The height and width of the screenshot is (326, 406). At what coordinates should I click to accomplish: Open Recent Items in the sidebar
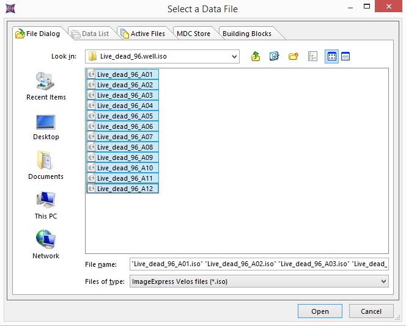(46, 86)
